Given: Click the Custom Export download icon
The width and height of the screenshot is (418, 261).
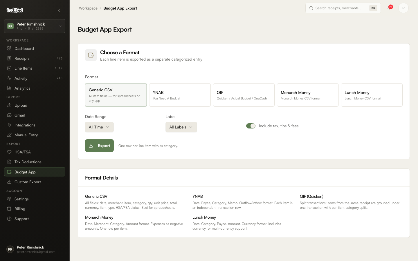Looking at the screenshot, I should [9, 182].
